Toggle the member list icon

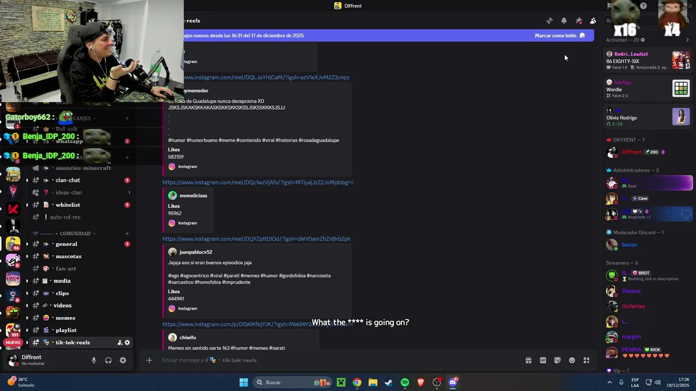click(593, 21)
